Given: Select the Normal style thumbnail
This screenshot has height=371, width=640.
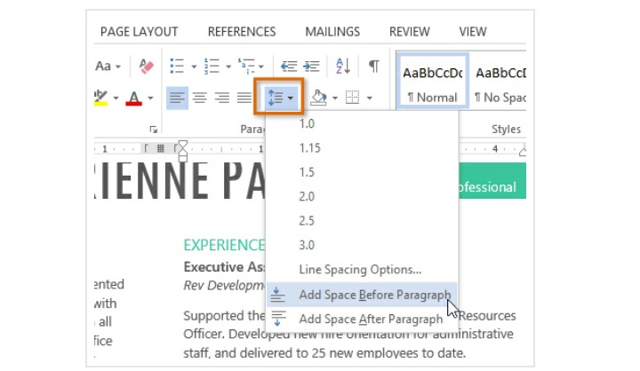Looking at the screenshot, I should point(431,84).
